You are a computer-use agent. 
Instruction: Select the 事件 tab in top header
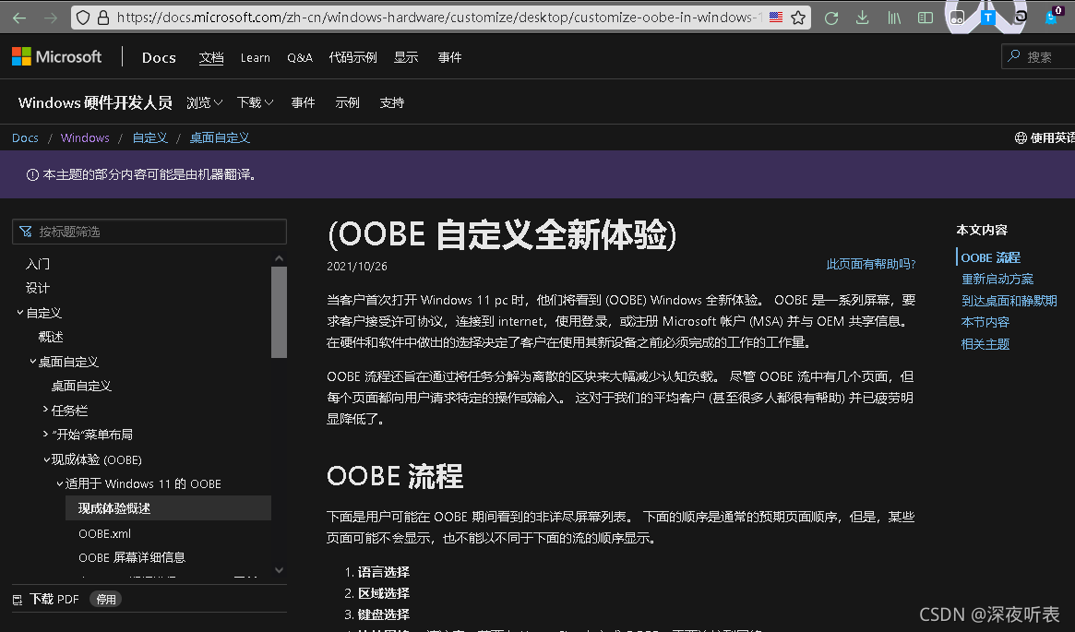tap(449, 57)
